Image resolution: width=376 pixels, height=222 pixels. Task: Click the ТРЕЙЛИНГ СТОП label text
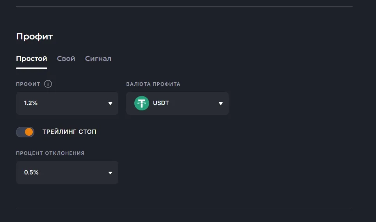tap(69, 132)
